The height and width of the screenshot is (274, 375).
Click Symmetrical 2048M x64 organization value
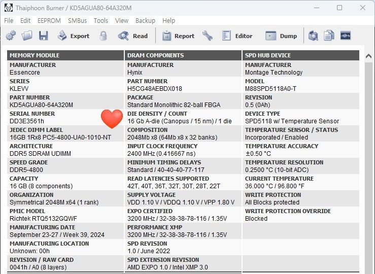[54, 202]
